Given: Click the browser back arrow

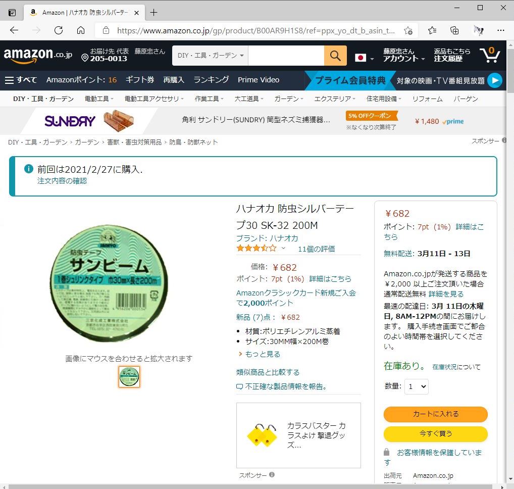Looking at the screenshot, I should [x=14, y=30].
